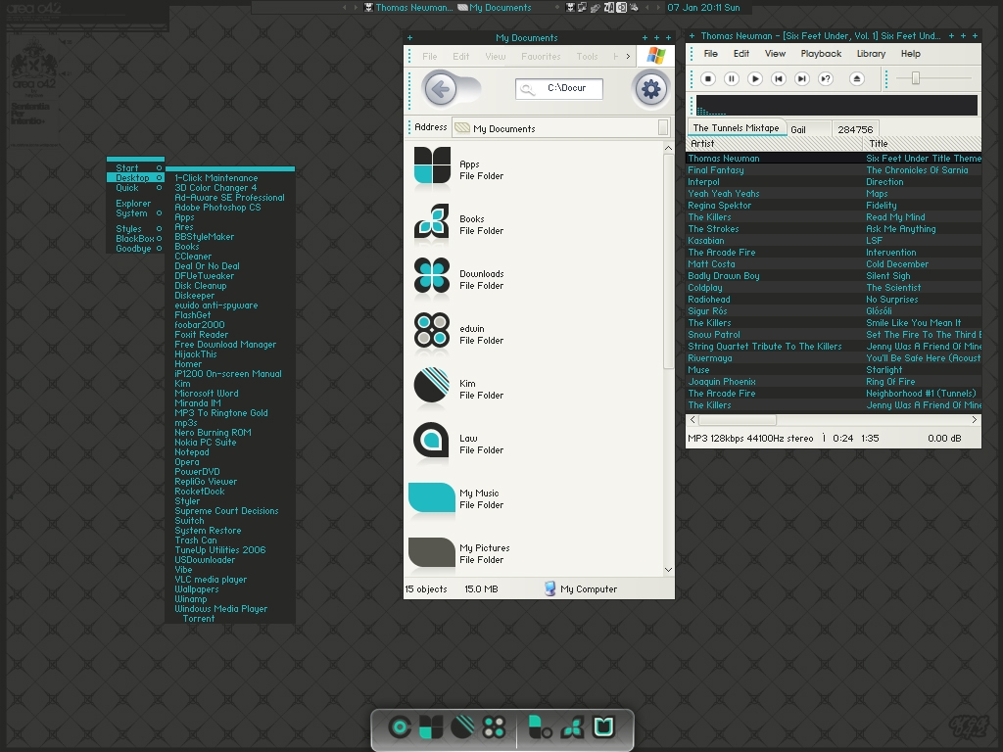Click the seekbar visualization in foobar2000
Viewport: 1003px width, 752px height.
[x=836, y=105]
